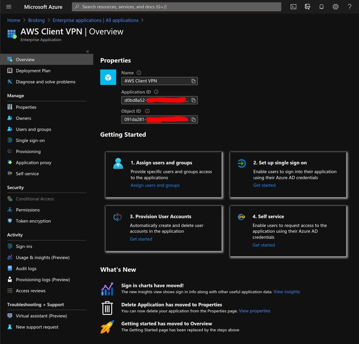This screenshot has height=344, width=359.
Task: Click the Object ID text field
Action: (159, 119)
